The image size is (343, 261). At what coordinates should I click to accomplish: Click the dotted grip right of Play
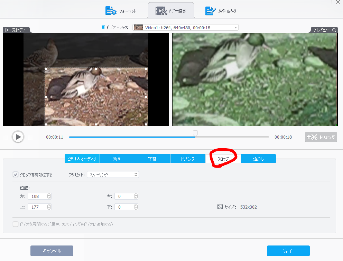click(x=30, y=137)
